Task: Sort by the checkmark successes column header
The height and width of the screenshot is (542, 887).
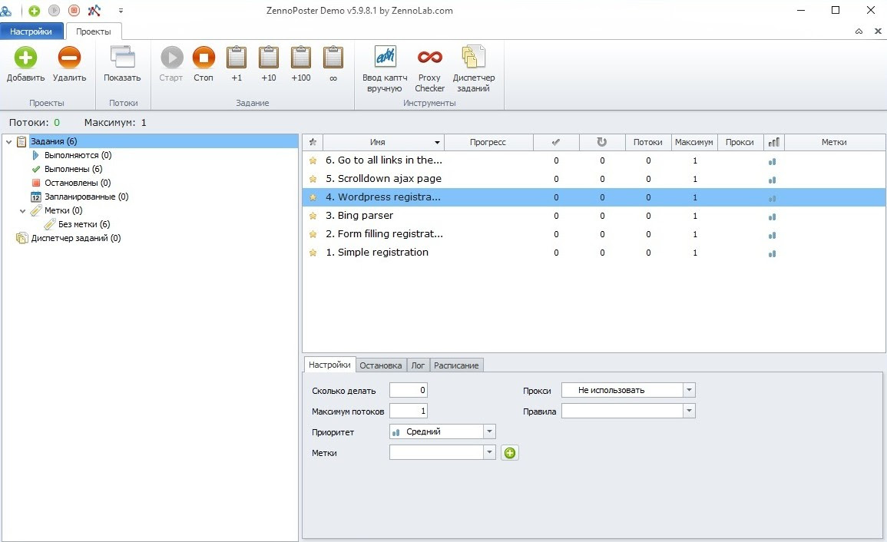Action: pyautogui.click(x=556, y=142)
